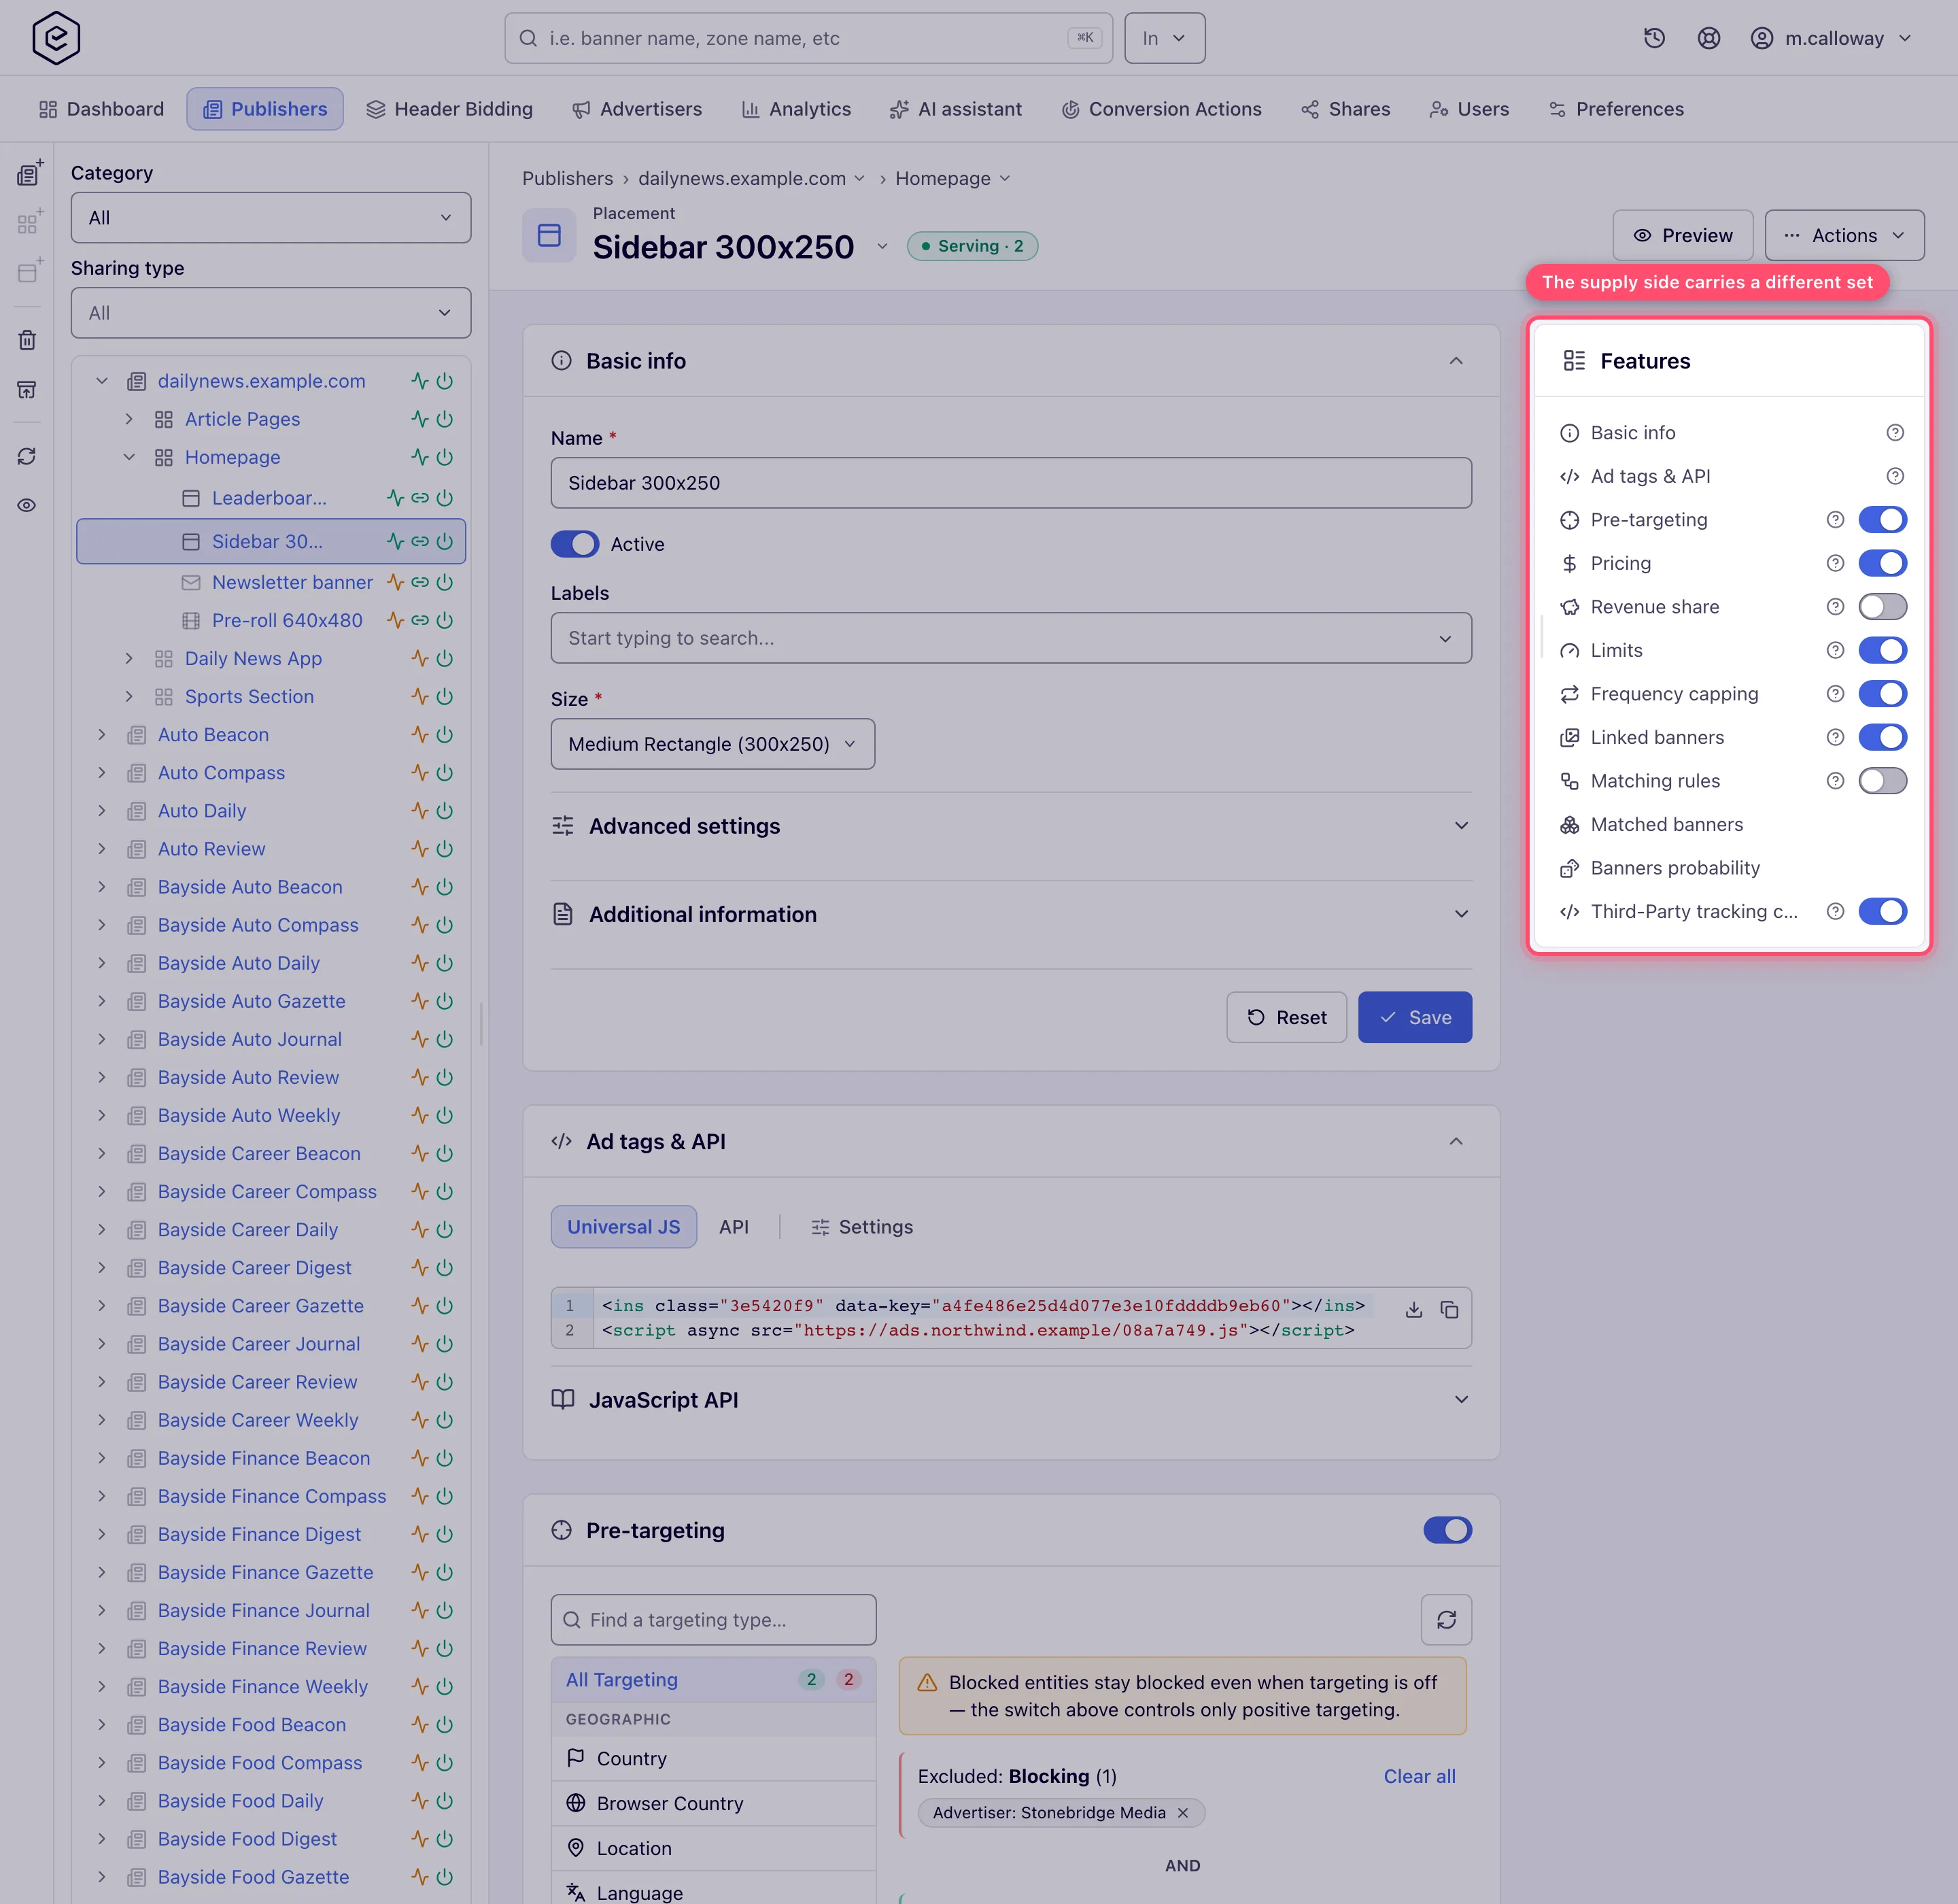Expand the Additional information section
Viewport: 1958px width, 1904px height.
pyautogui.click(x=1011, y=914)
